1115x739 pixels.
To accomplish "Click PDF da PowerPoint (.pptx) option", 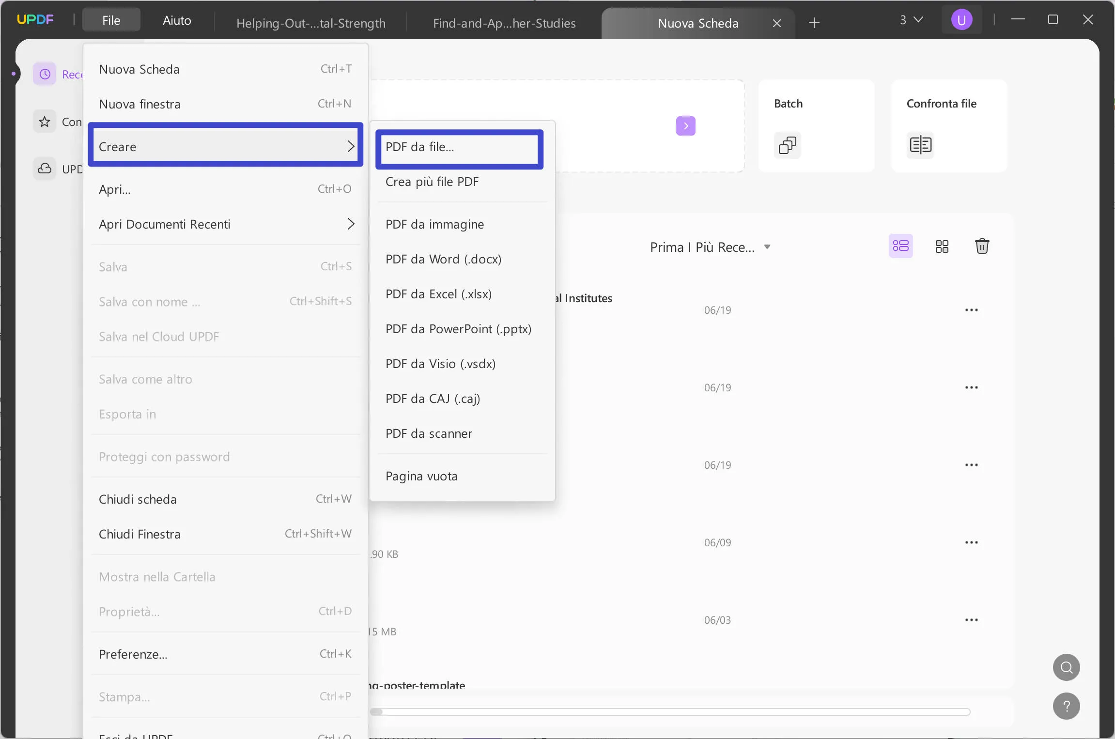I will point(459,328).
